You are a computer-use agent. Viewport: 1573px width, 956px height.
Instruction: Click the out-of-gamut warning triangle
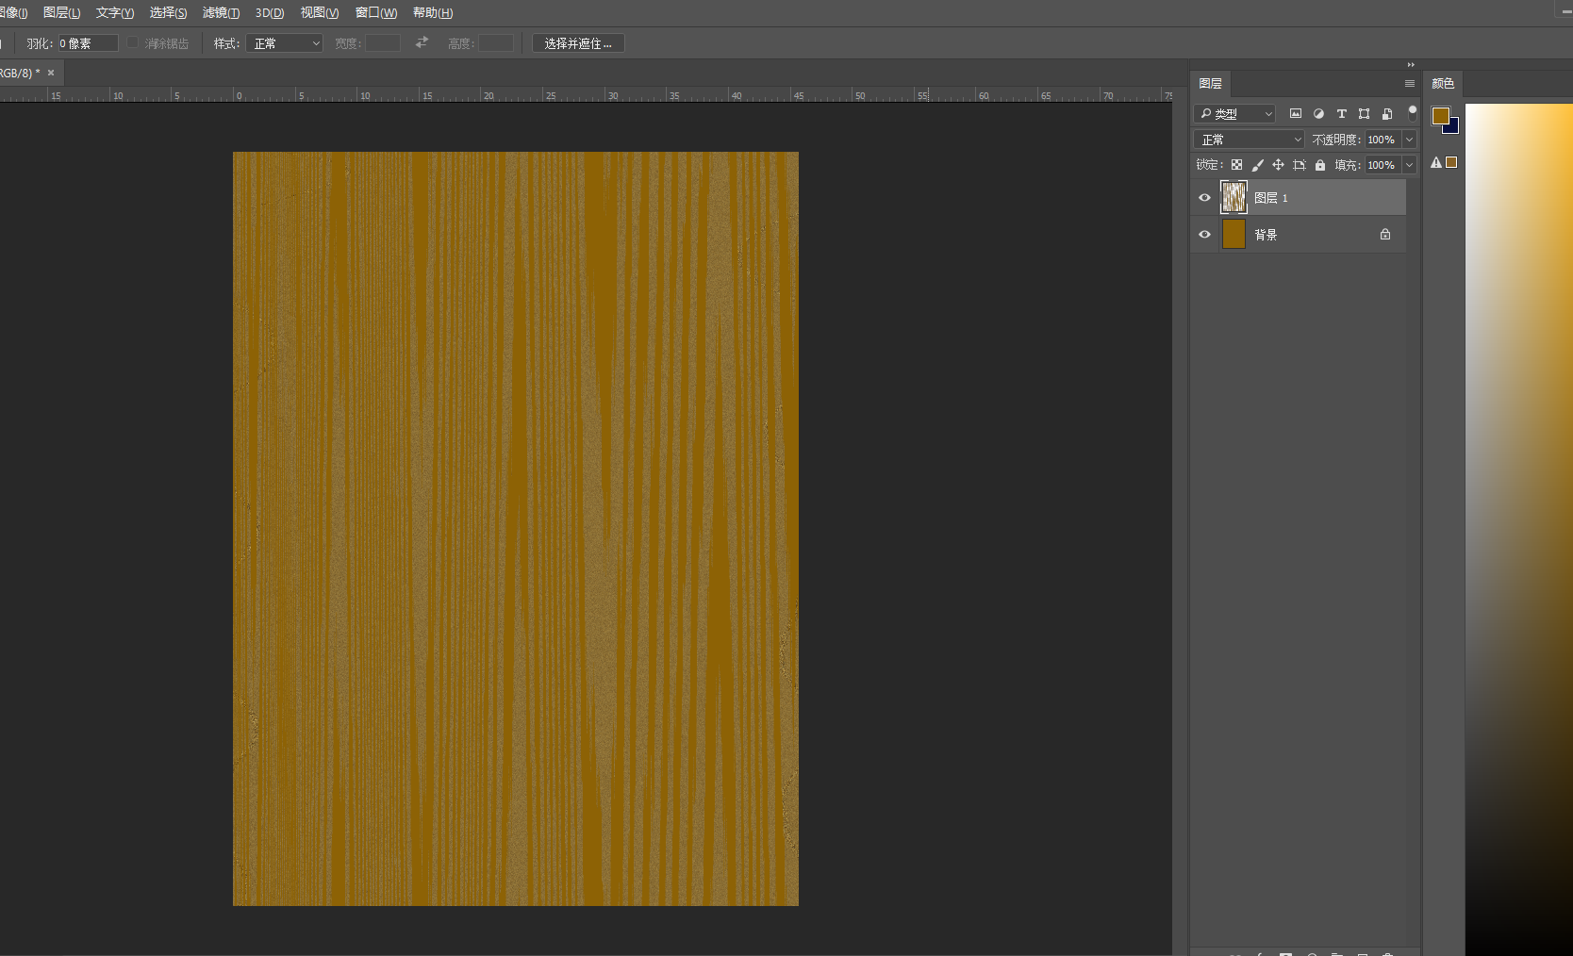click(x=1436, y=162)
